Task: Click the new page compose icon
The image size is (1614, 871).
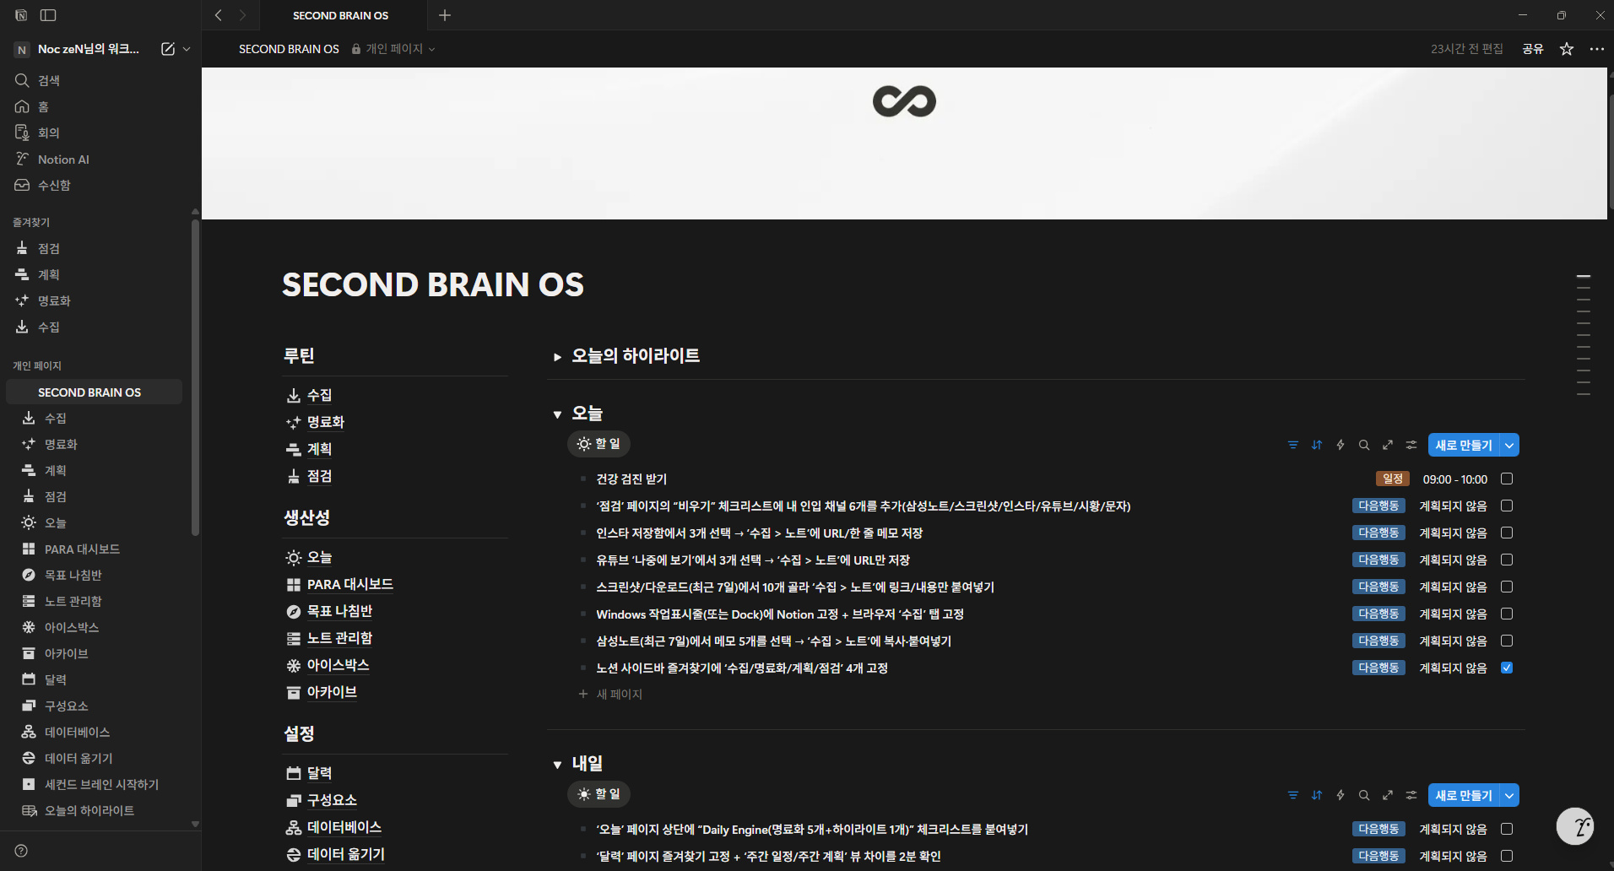Action: tap(168, 49)
